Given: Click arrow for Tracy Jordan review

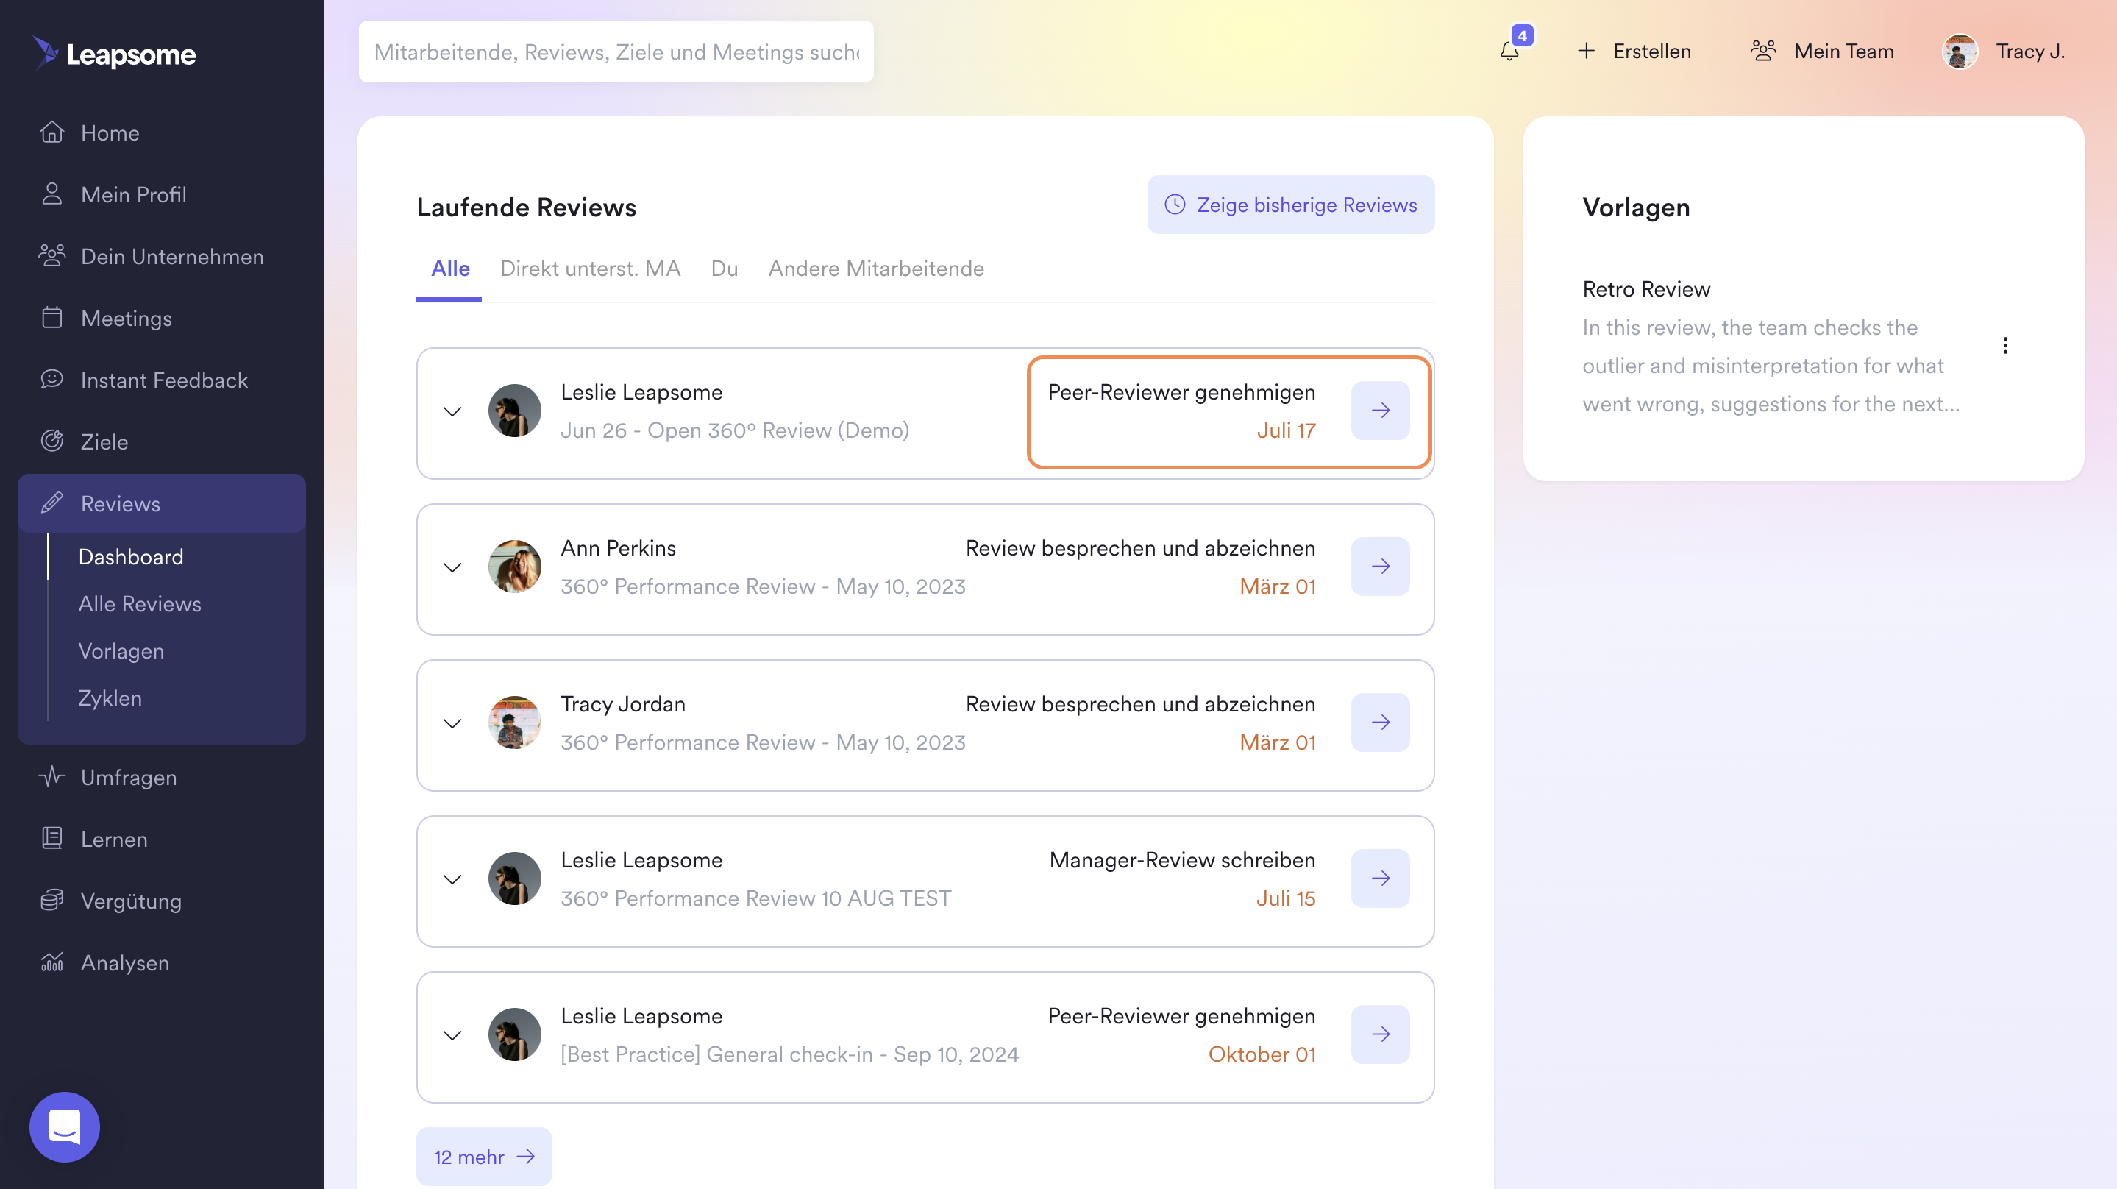Looking at the screenshot, I should pyautogui.click(x=1380, y=722).
